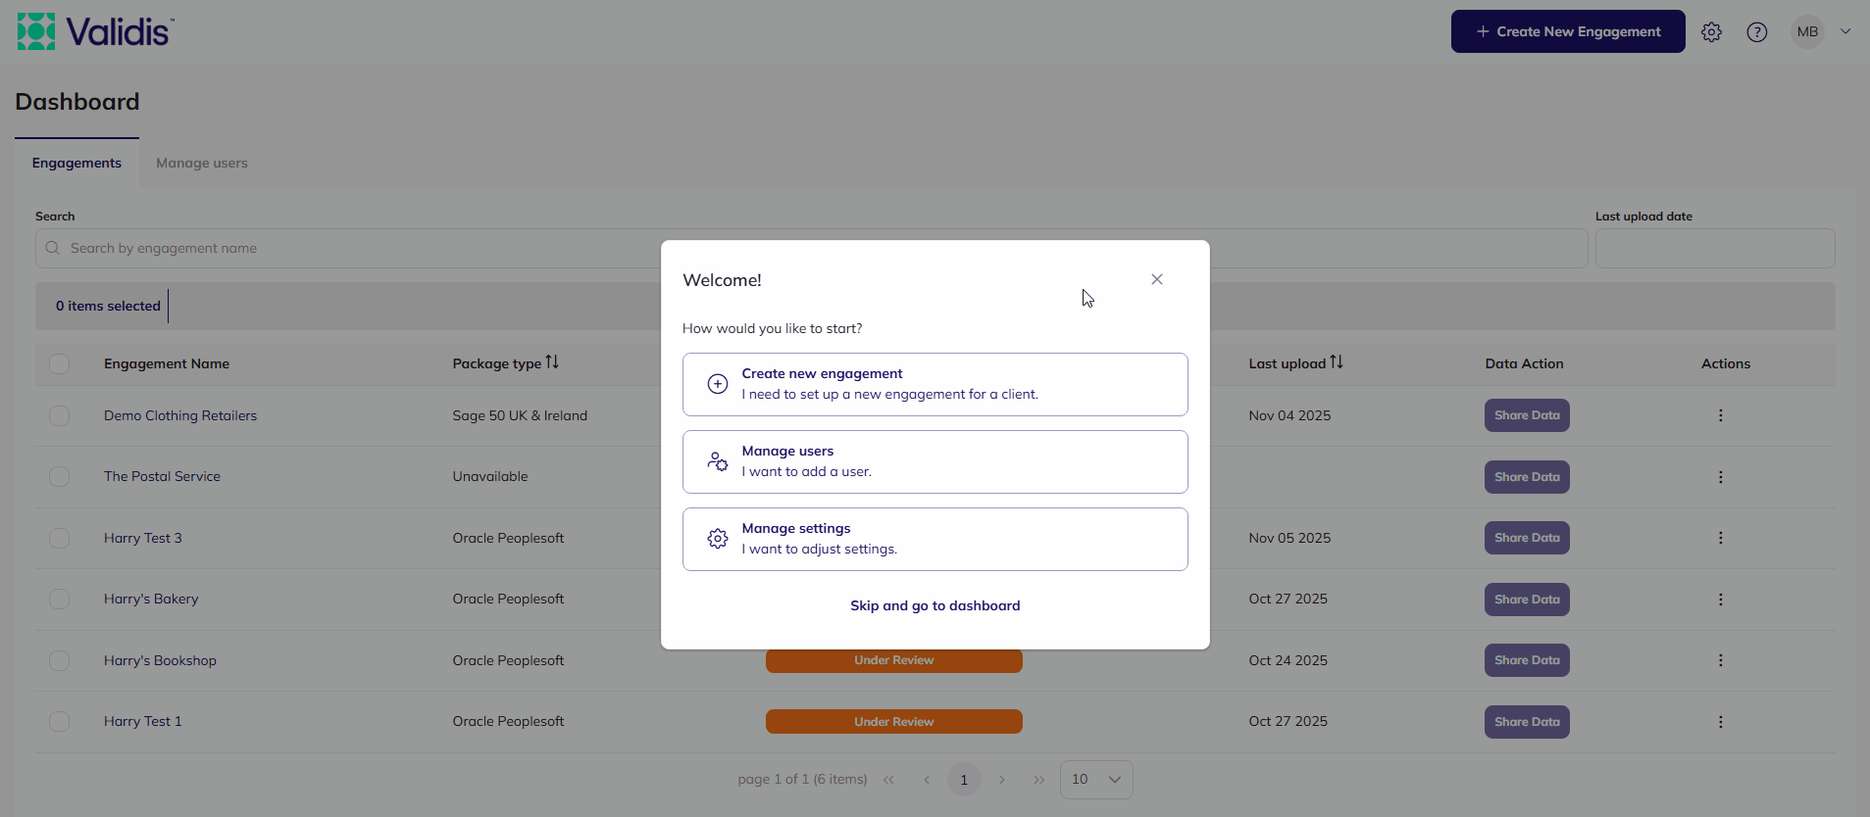The image size is (1870, 817).
Task: Click Create New Engagement button
Action: (x=1568, y=31)
